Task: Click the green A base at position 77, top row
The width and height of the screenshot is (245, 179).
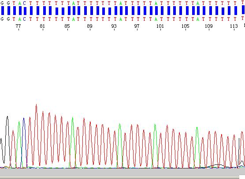Action: tap(19, 3)
